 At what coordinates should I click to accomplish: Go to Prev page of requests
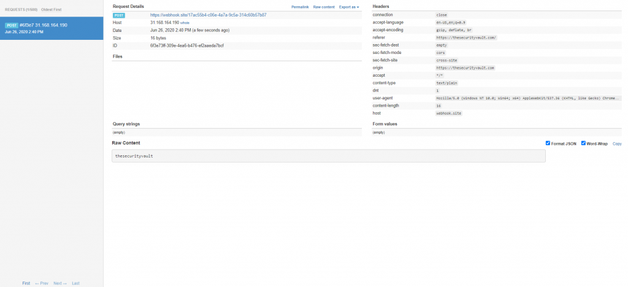(x=42, y=283)
